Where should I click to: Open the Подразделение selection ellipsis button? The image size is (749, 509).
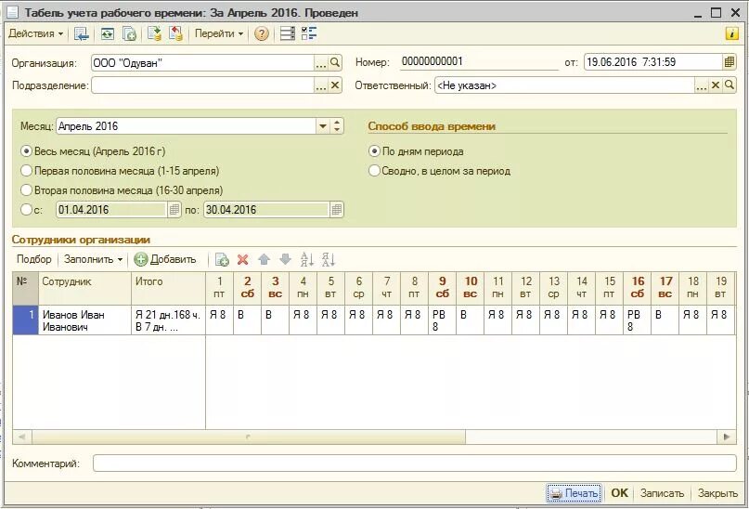click(321, 86)
